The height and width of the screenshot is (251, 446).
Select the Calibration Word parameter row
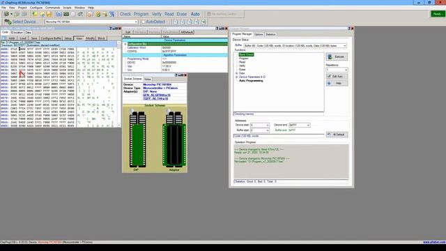point(175,48)
